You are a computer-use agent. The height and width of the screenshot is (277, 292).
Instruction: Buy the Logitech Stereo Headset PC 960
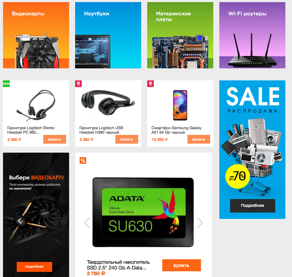[x=55, y=139]
